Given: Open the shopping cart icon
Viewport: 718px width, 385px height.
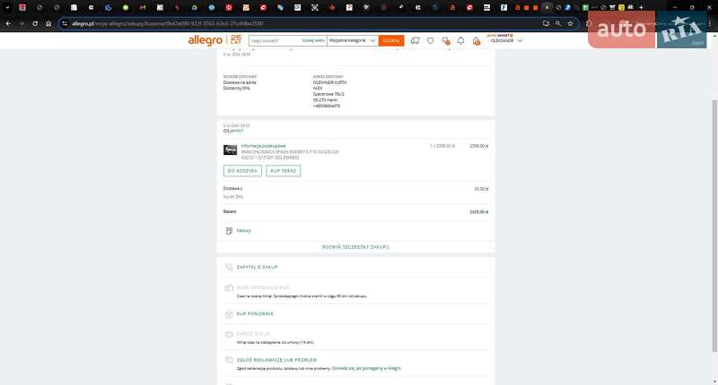Looking at the screenshot, I should 476,40.
